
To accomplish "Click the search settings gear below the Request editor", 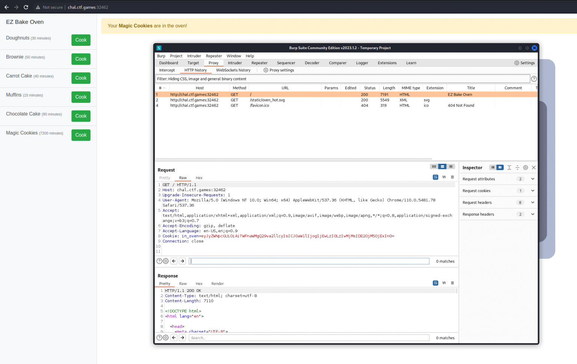I will click(x=166, y=261).
